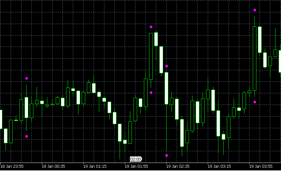
Task: Select the magenta dot at the chart bottom
Action: 167,155
